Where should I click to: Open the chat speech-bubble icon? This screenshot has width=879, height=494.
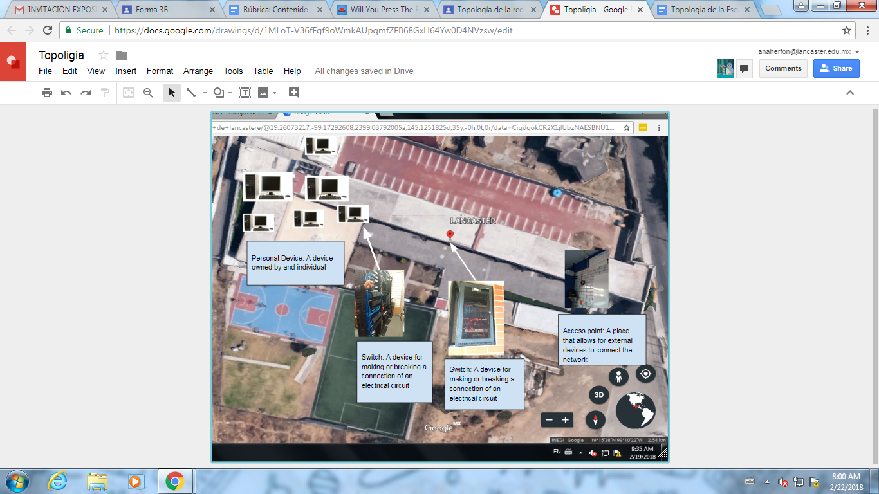(x=745, y=68)
